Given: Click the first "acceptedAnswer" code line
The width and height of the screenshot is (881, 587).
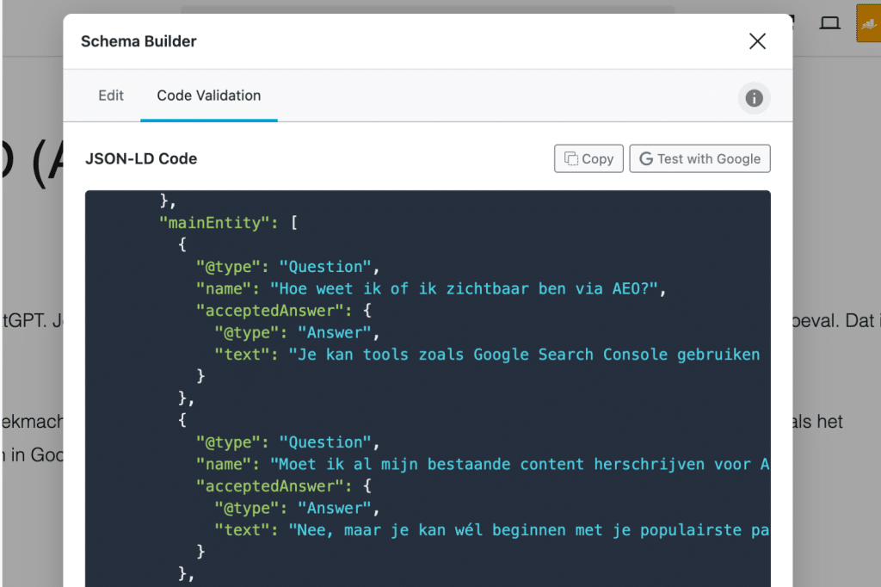Looking at the screenshot, I should pos(284,311).
